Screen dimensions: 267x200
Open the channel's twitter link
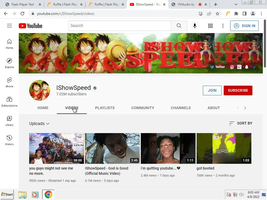pos(218,67)
